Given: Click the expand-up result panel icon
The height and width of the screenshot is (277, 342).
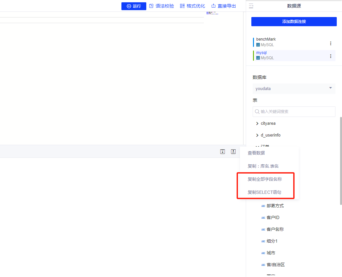Looking at the screenshot, I should point(233,152).
